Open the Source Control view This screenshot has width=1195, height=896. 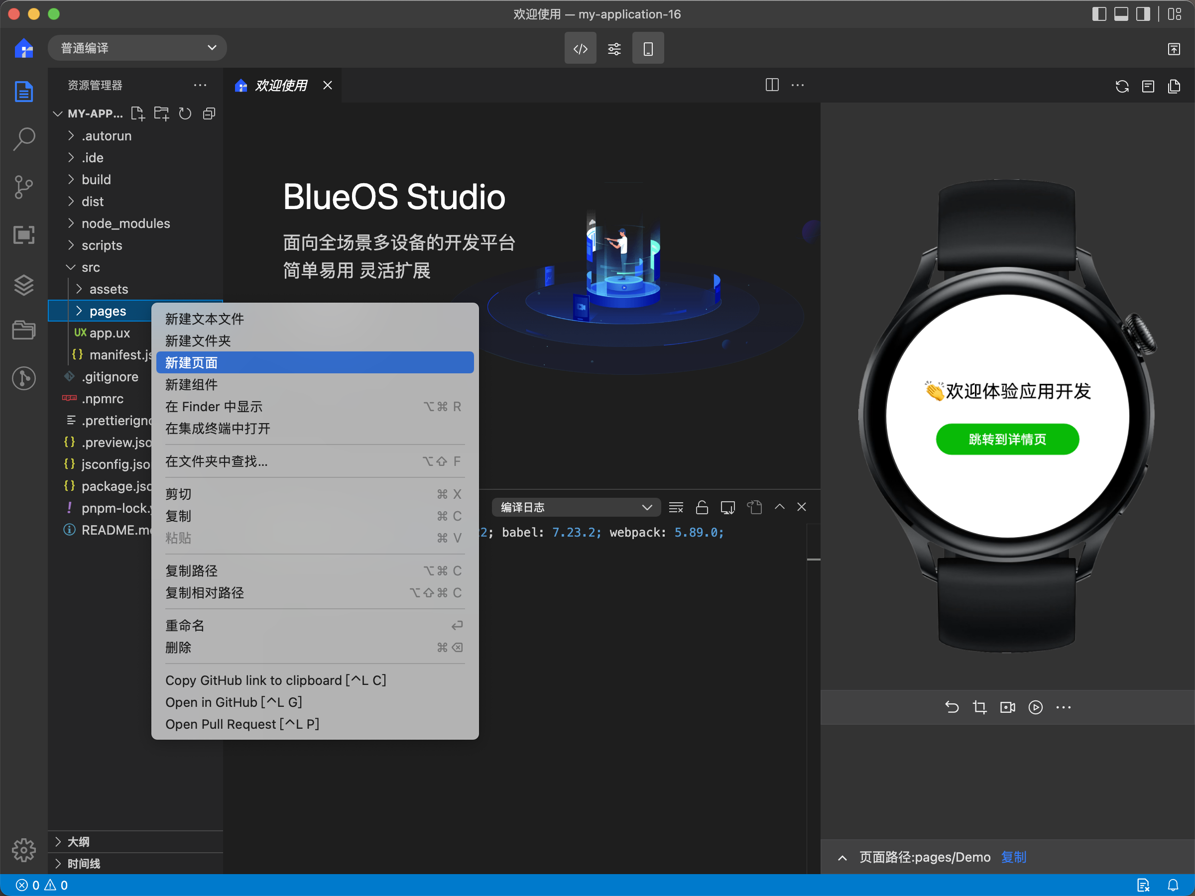pyautogui.click(x=24, y=187)
